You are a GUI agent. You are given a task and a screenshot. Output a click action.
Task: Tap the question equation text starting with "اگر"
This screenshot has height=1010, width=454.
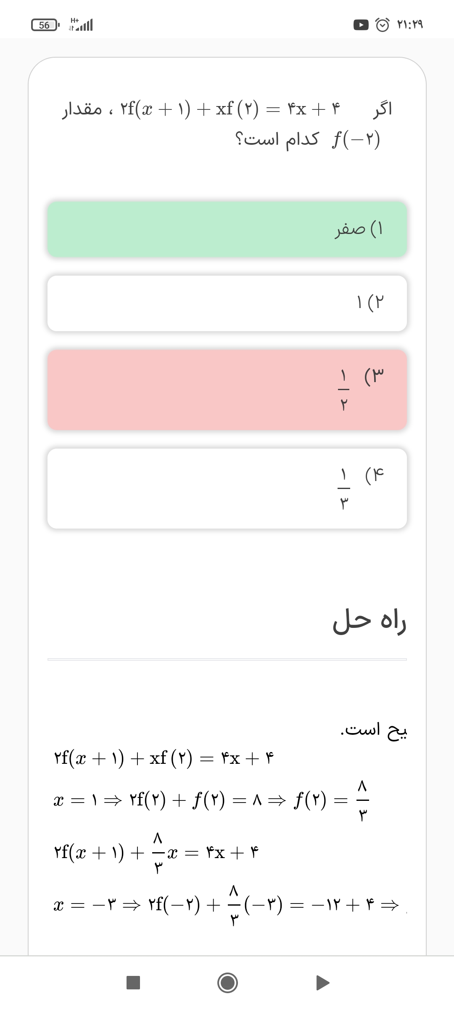pos(227,109)
